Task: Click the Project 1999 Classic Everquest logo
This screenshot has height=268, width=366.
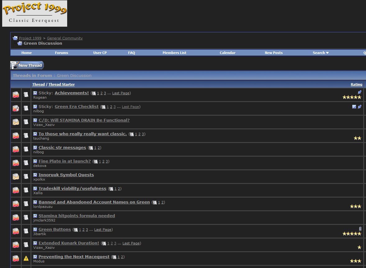Action: pos(35,14)
